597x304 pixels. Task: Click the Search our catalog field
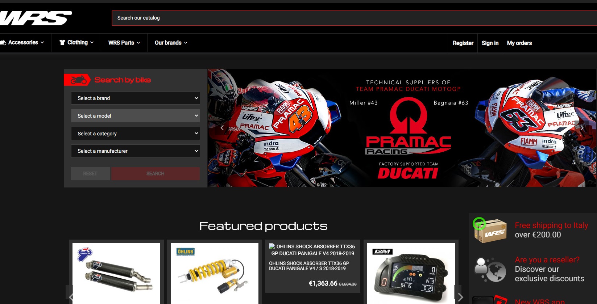[x=355, y=18]
